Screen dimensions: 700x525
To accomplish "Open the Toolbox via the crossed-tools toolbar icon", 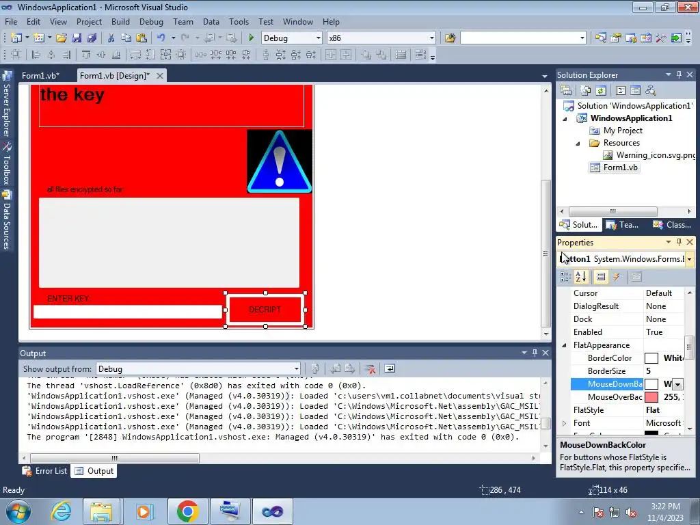I will 661,38.
